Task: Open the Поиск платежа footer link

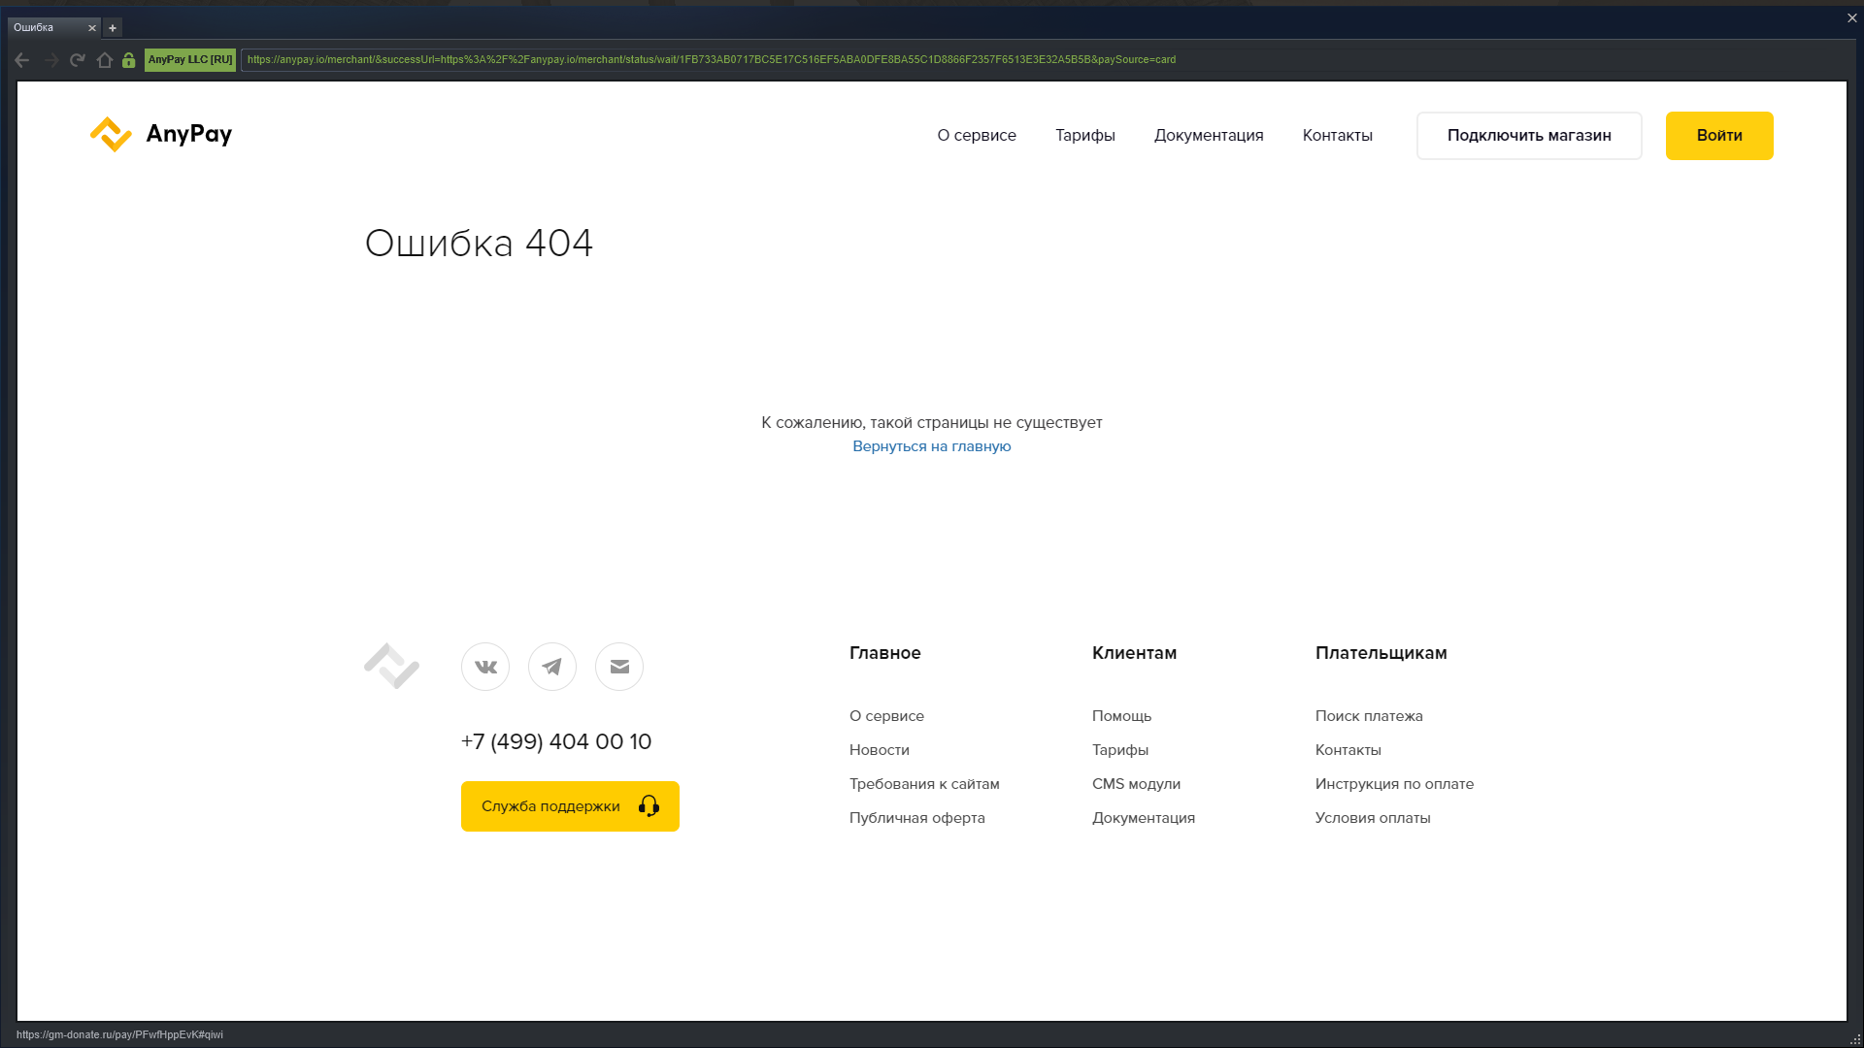Action: point(1368,716)
